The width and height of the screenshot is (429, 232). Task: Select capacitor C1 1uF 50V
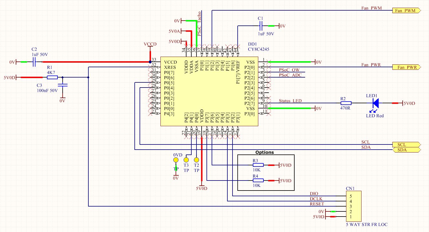[261, 26]
